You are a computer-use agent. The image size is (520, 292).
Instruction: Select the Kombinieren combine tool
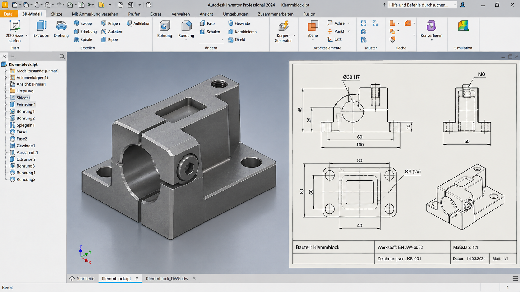point(242,32)
